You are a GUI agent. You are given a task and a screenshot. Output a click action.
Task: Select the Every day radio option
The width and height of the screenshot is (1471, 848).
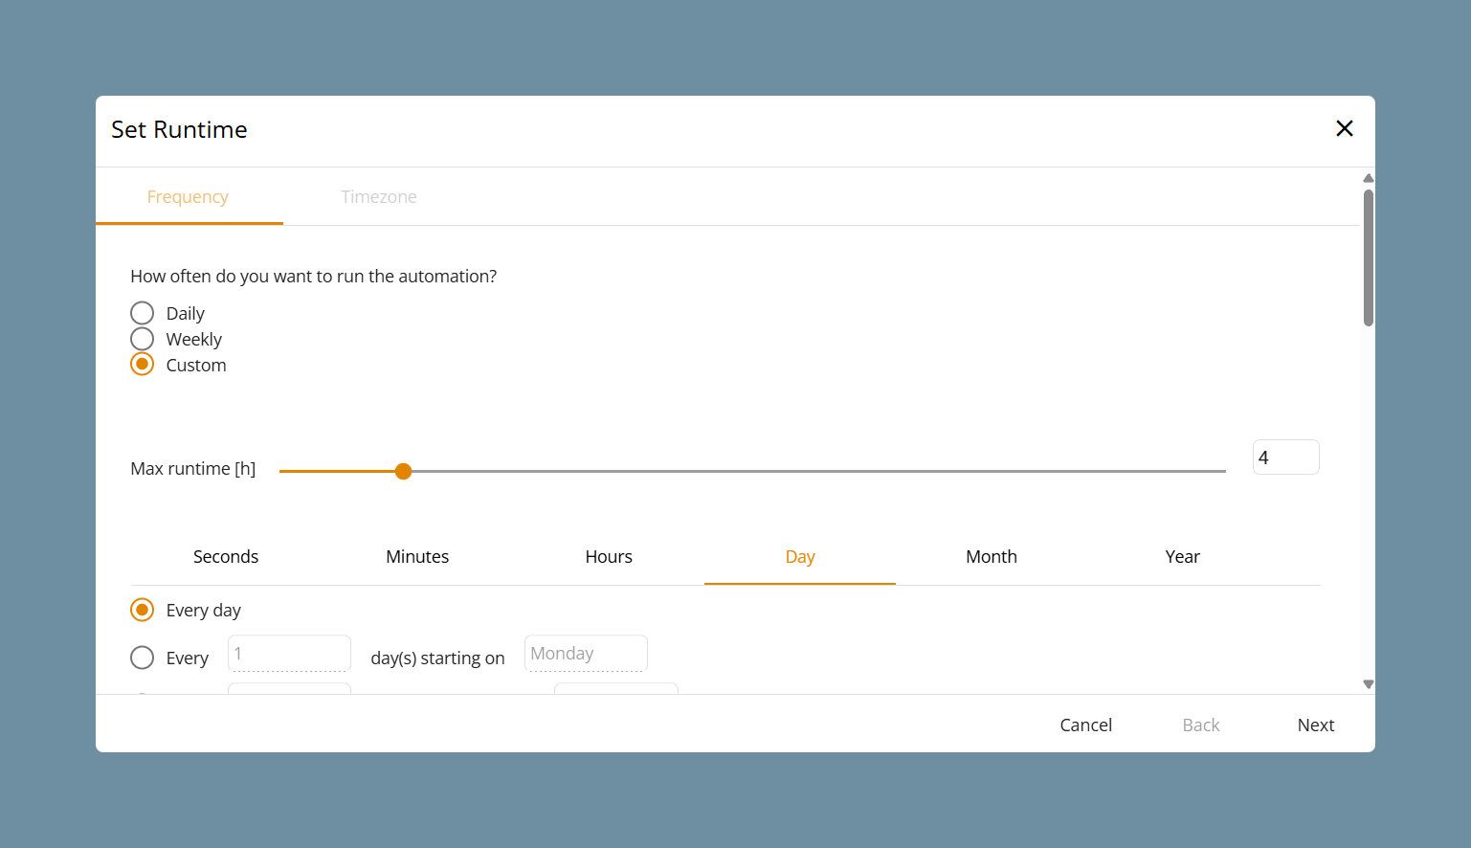[x=143, y=610]
